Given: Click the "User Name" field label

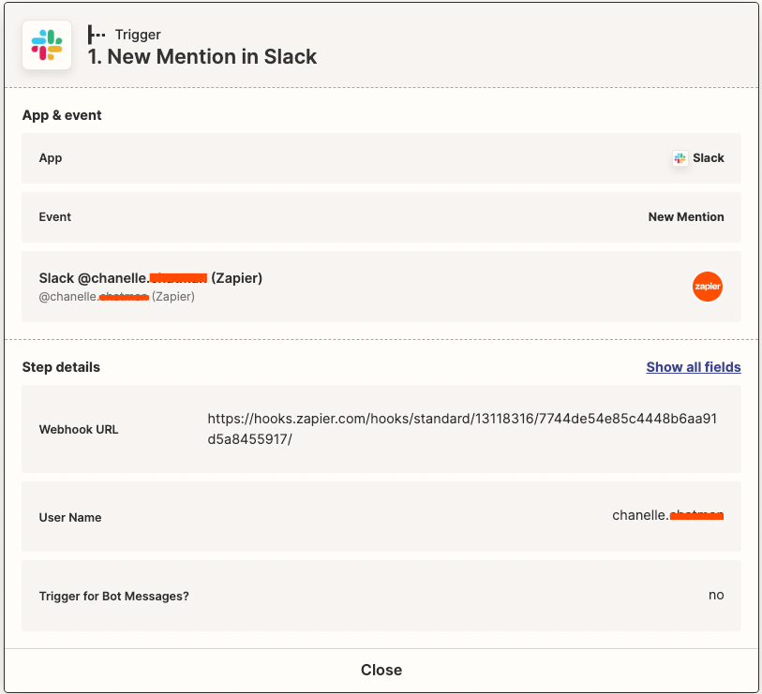Looking at the screenshot, I should (70, 518).
